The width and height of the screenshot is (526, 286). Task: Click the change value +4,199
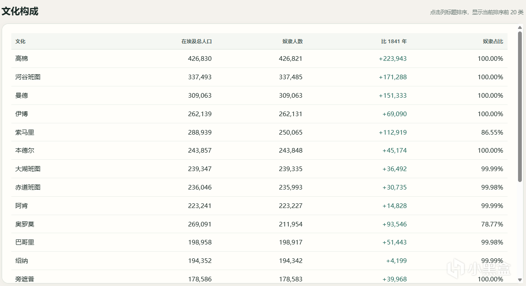396,261
